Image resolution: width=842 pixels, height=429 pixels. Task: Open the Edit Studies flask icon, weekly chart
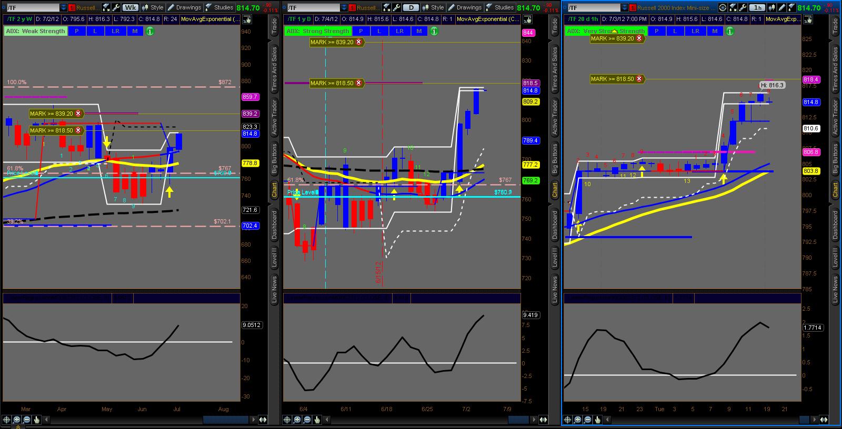tap(106, 7)
